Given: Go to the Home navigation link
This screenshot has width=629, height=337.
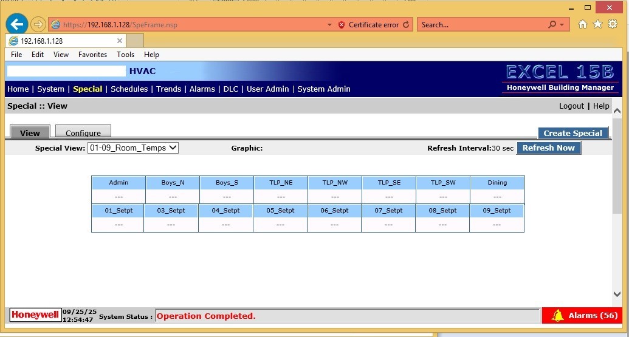Looking at the screenshot, I should tap(18, 89).
